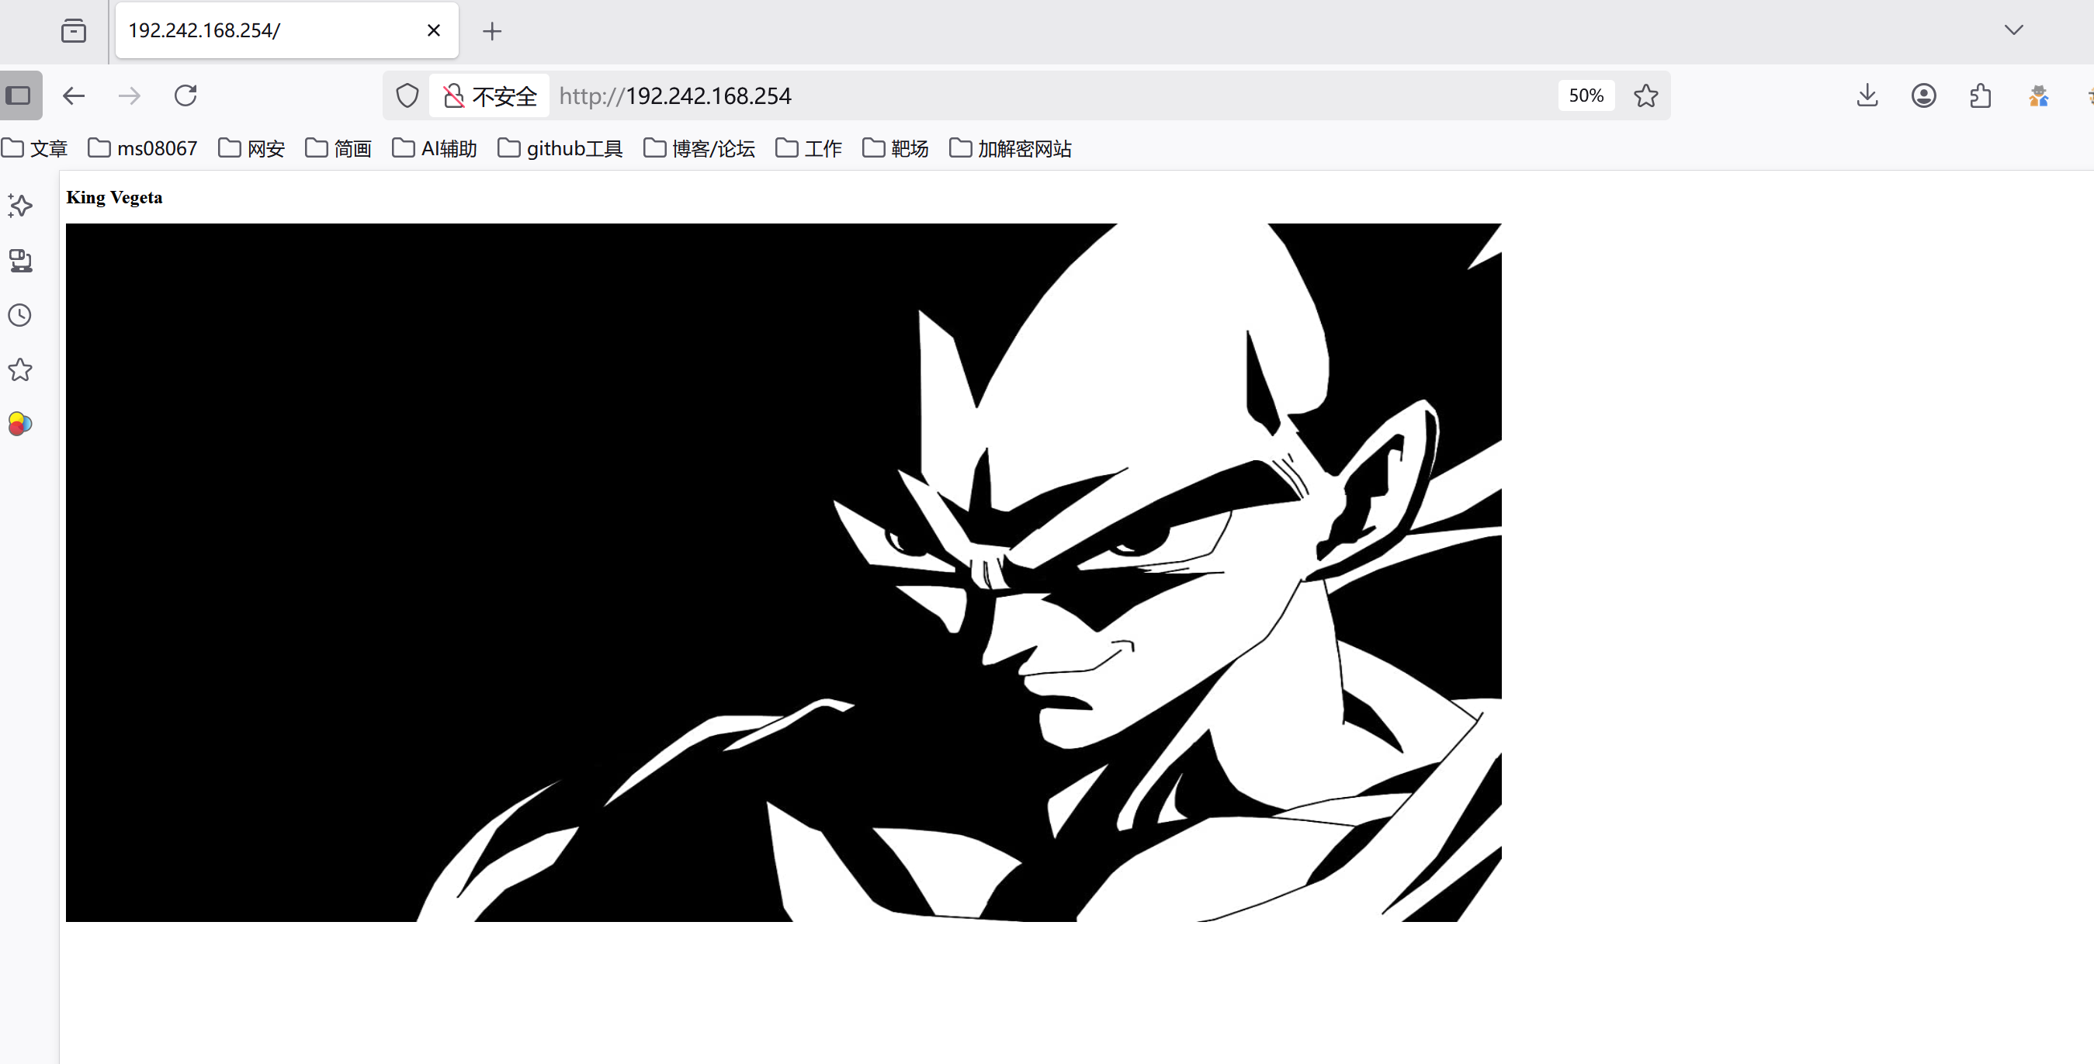2094x1064 pixels.
Task: Click the tracking protection shield icon
Action: [407, 96]
